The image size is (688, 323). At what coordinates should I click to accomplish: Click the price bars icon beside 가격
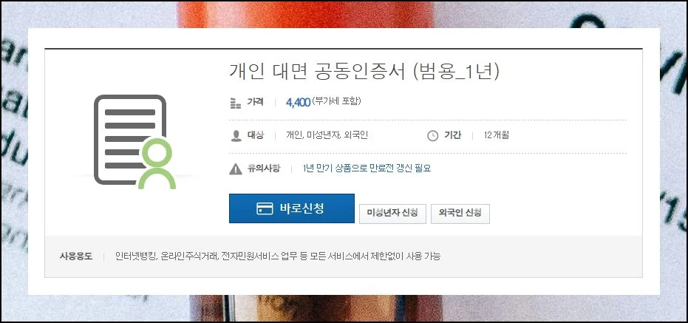[236, 103]
